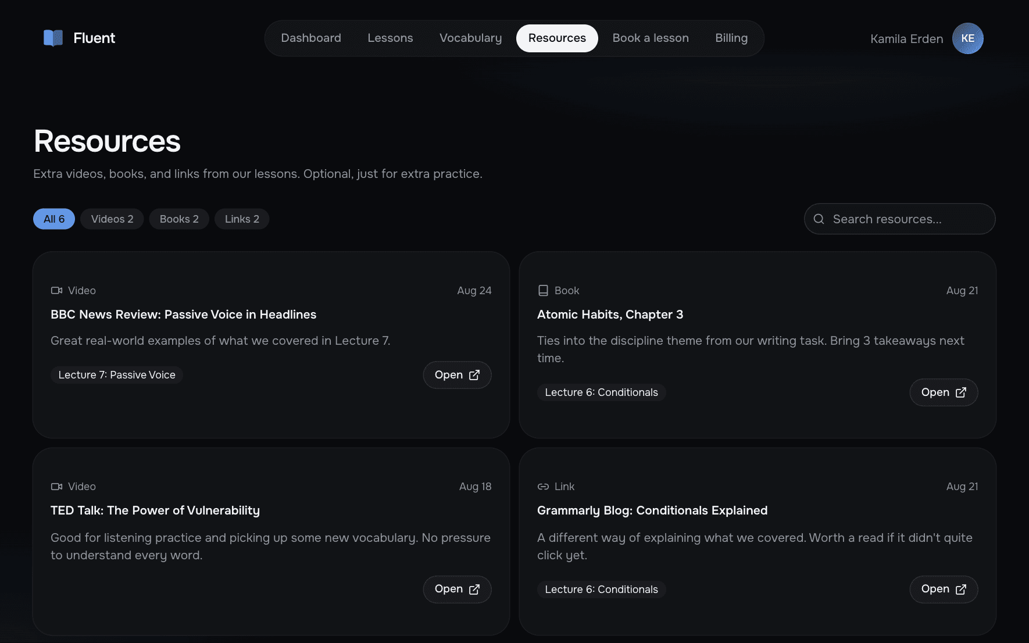Image resolution: width=1029 pixels, height=643 pixels.
Task: Select the title BBC News Review: Passive Voice in Headlines
Action: pos(183,315)
